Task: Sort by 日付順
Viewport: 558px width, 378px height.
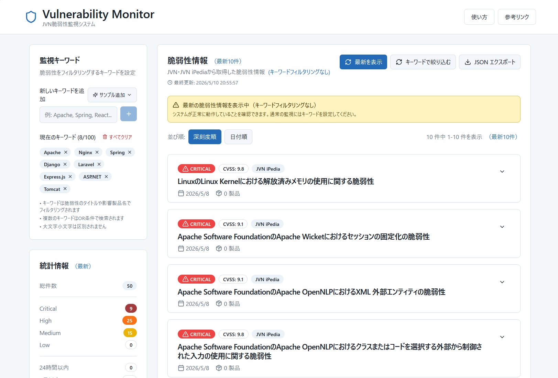Action: [238, 137]
